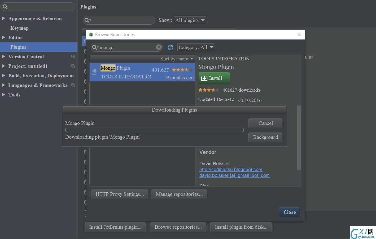This screenshot has height=239, width=376.
Task: Open the Tools settings page
Action: pyautogui.click(x=14, y=95)
